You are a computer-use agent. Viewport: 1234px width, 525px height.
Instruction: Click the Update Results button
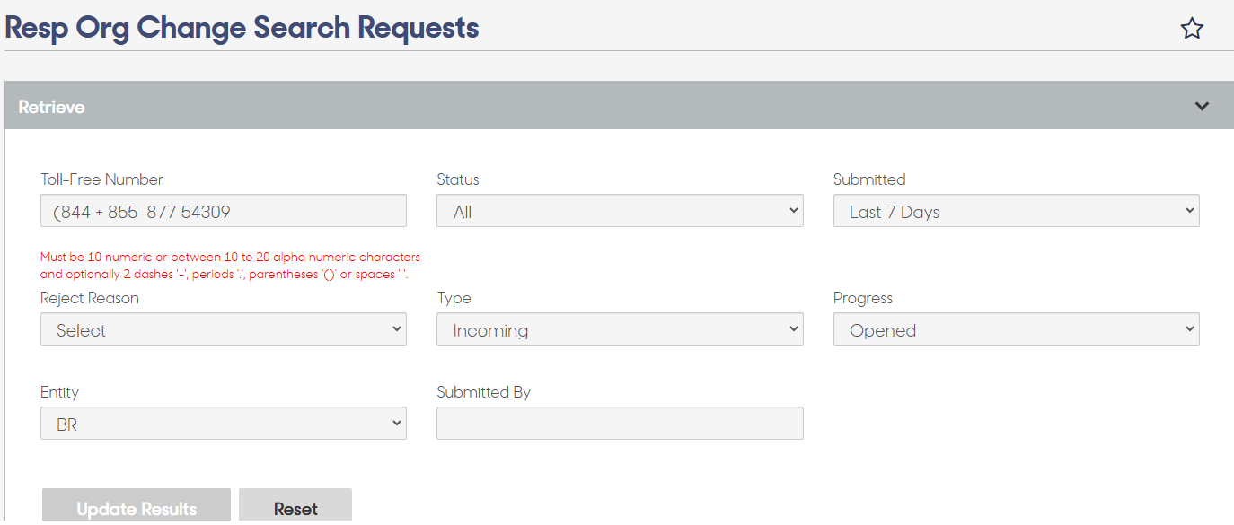(137, 508)
